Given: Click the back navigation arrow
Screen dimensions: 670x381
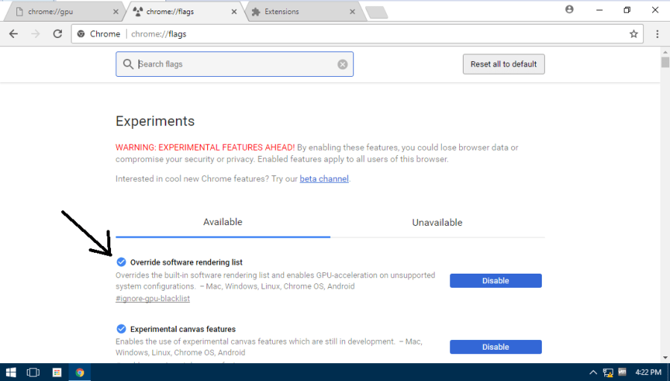Looking at the screenshot, I should [13, 34].
